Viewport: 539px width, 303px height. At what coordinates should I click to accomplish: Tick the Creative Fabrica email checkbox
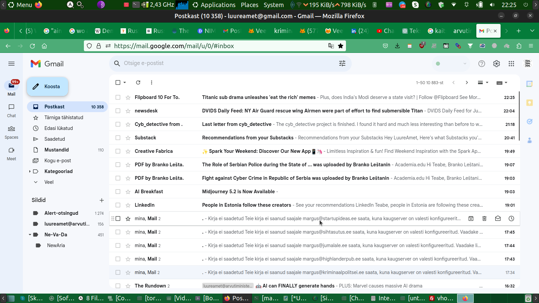[x=118, y=151]
